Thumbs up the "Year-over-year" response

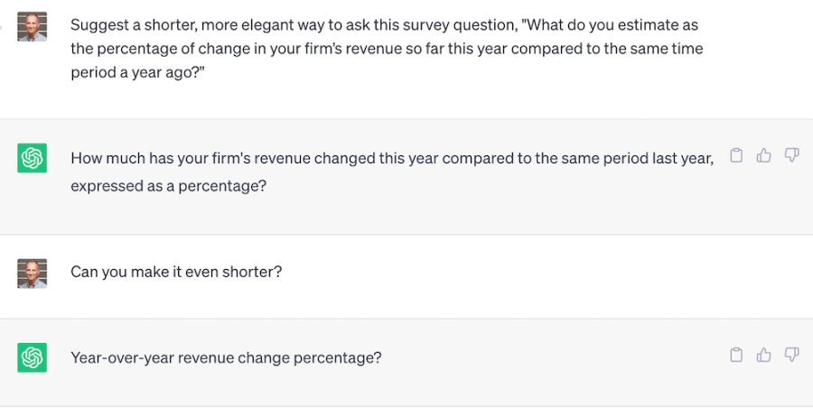point(764,355)
